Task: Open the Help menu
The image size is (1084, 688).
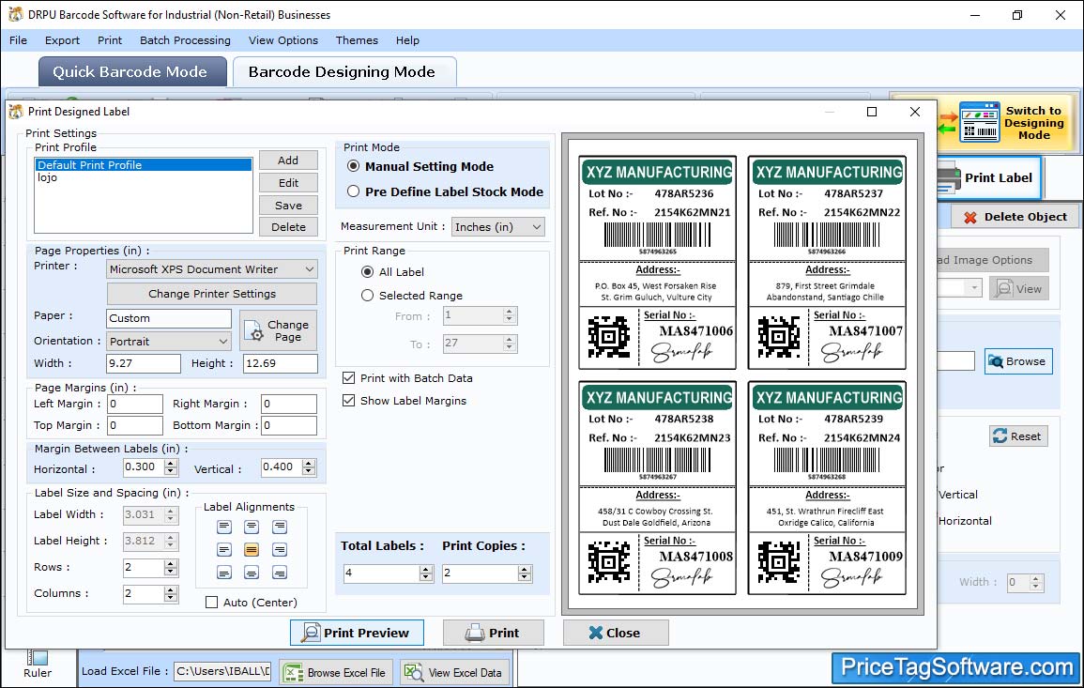Action: 407,40
